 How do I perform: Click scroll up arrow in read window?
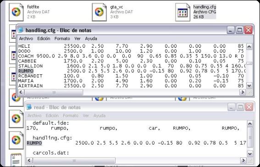[x=250, y=124]
